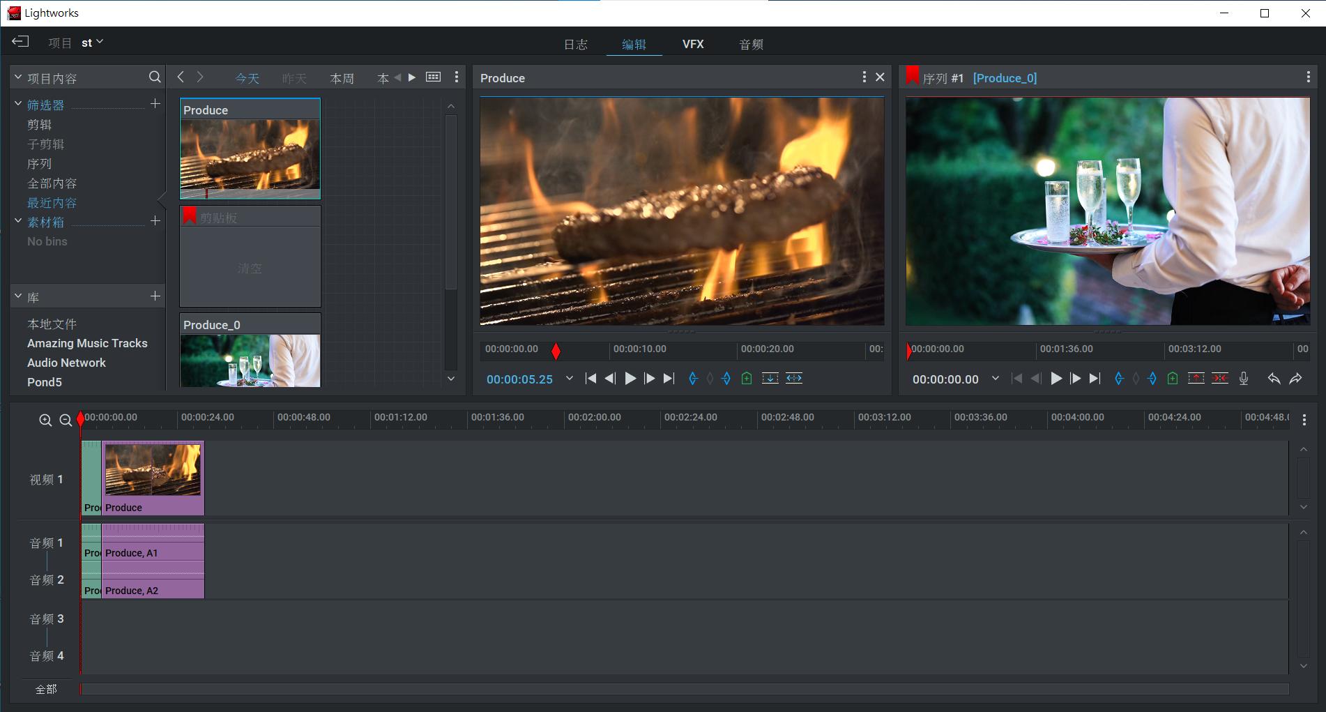Click the redo arrow in sequence viewer
The image size is (1326, 712).
pos(1295,379)
